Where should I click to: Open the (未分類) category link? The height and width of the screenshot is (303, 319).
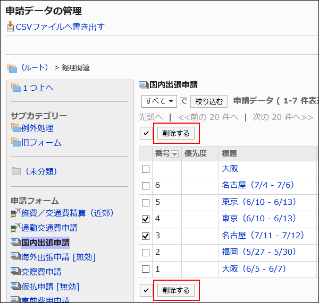point(41,171)
